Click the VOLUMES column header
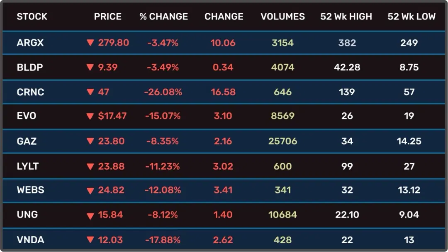This screenshot has width=448, height=252. tap(282, 17)
